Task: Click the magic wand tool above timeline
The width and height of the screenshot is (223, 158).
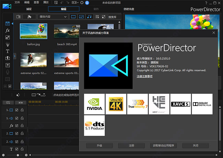Action: click(18, 94)
